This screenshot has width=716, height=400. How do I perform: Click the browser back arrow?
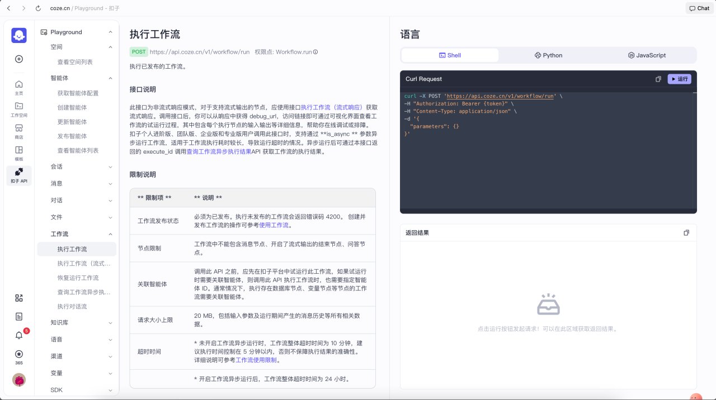click(x=8, y=8)
